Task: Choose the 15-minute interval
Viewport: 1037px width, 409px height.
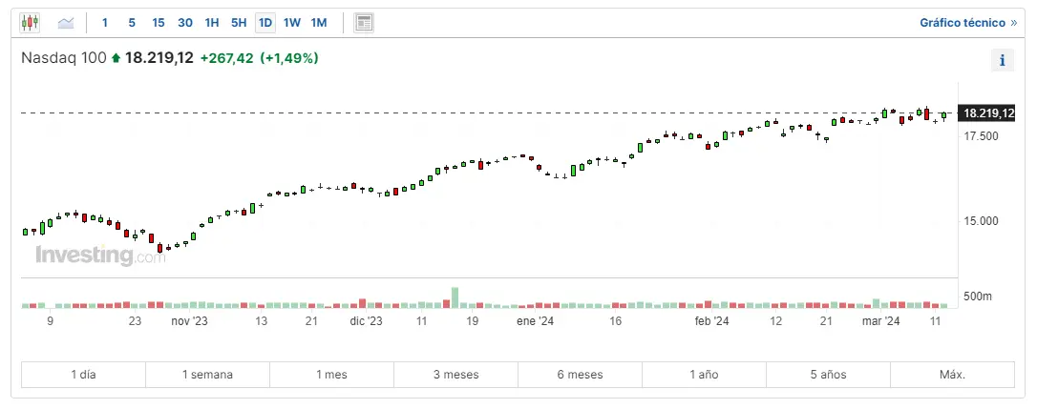Action: coord(158,22)
